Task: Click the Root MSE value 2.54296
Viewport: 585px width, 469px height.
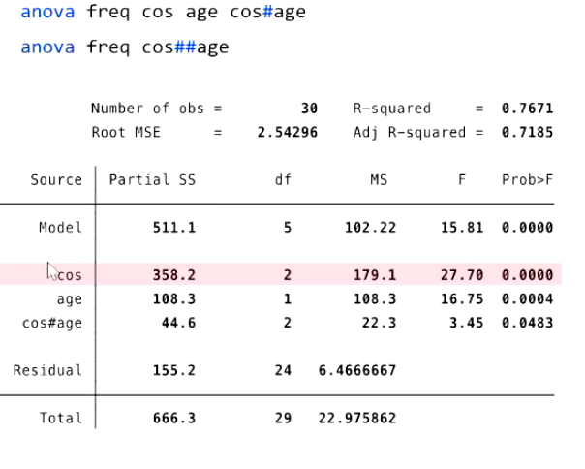Action: click(x=287, y=132)
